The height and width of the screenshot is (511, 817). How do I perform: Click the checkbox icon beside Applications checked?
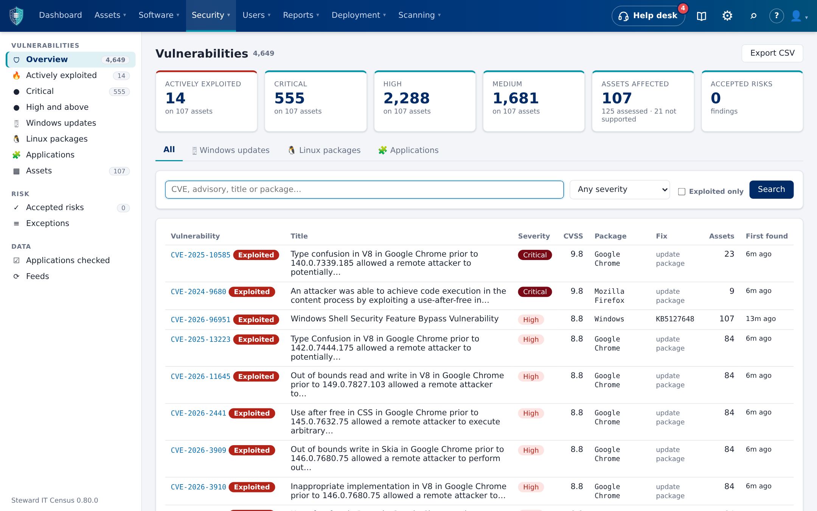16,260
